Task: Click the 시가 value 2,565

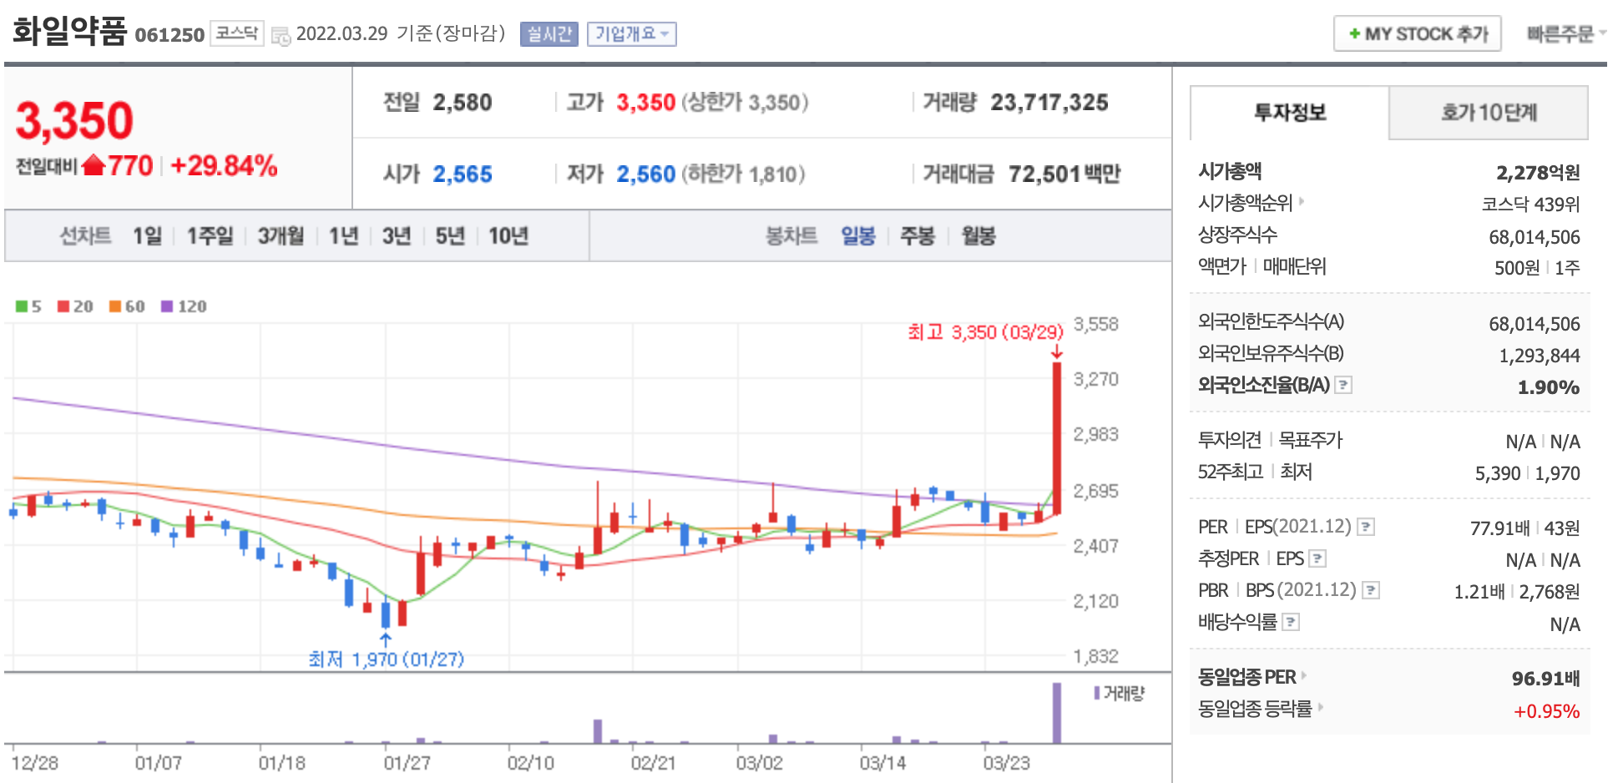Action: pyautogui.click(x=463, y=174)
